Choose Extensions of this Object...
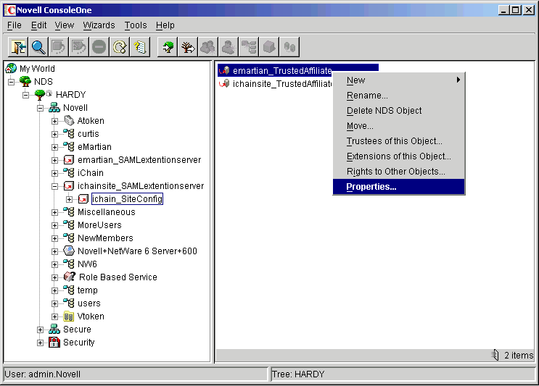 coord(399,156)
